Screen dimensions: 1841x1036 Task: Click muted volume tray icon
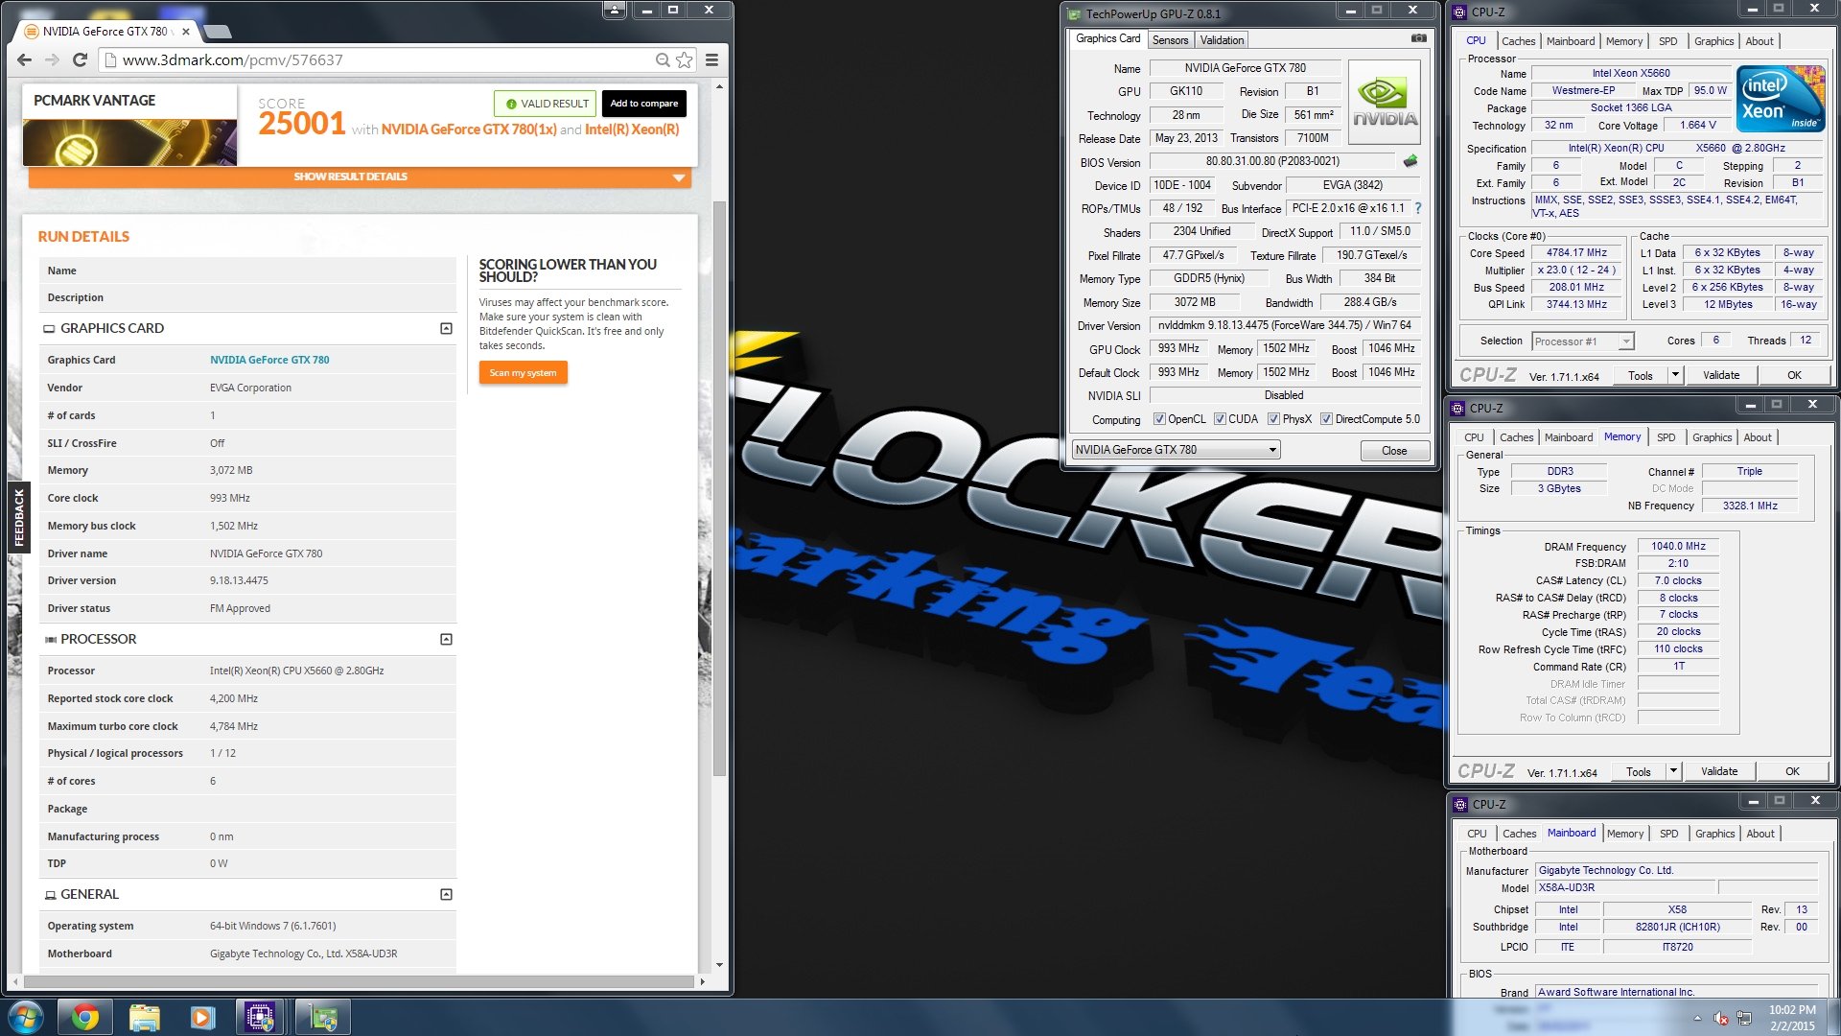tap(1721, 1018)
